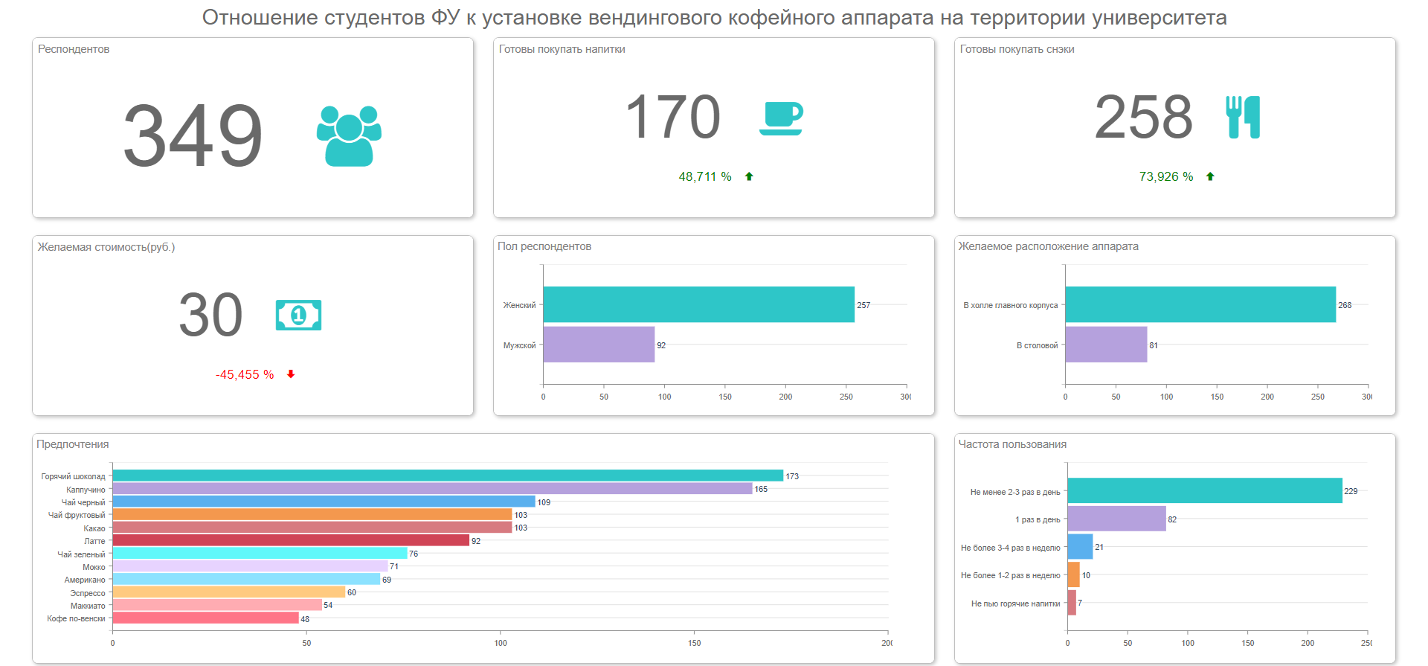Click the large 349 respondents number
The height and width of the screenshot is (666, 1428).
click(x=193, y=135)
